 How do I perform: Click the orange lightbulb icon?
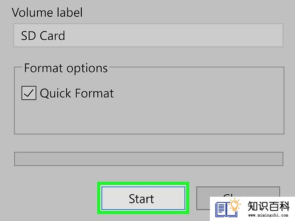coord(235,206)
